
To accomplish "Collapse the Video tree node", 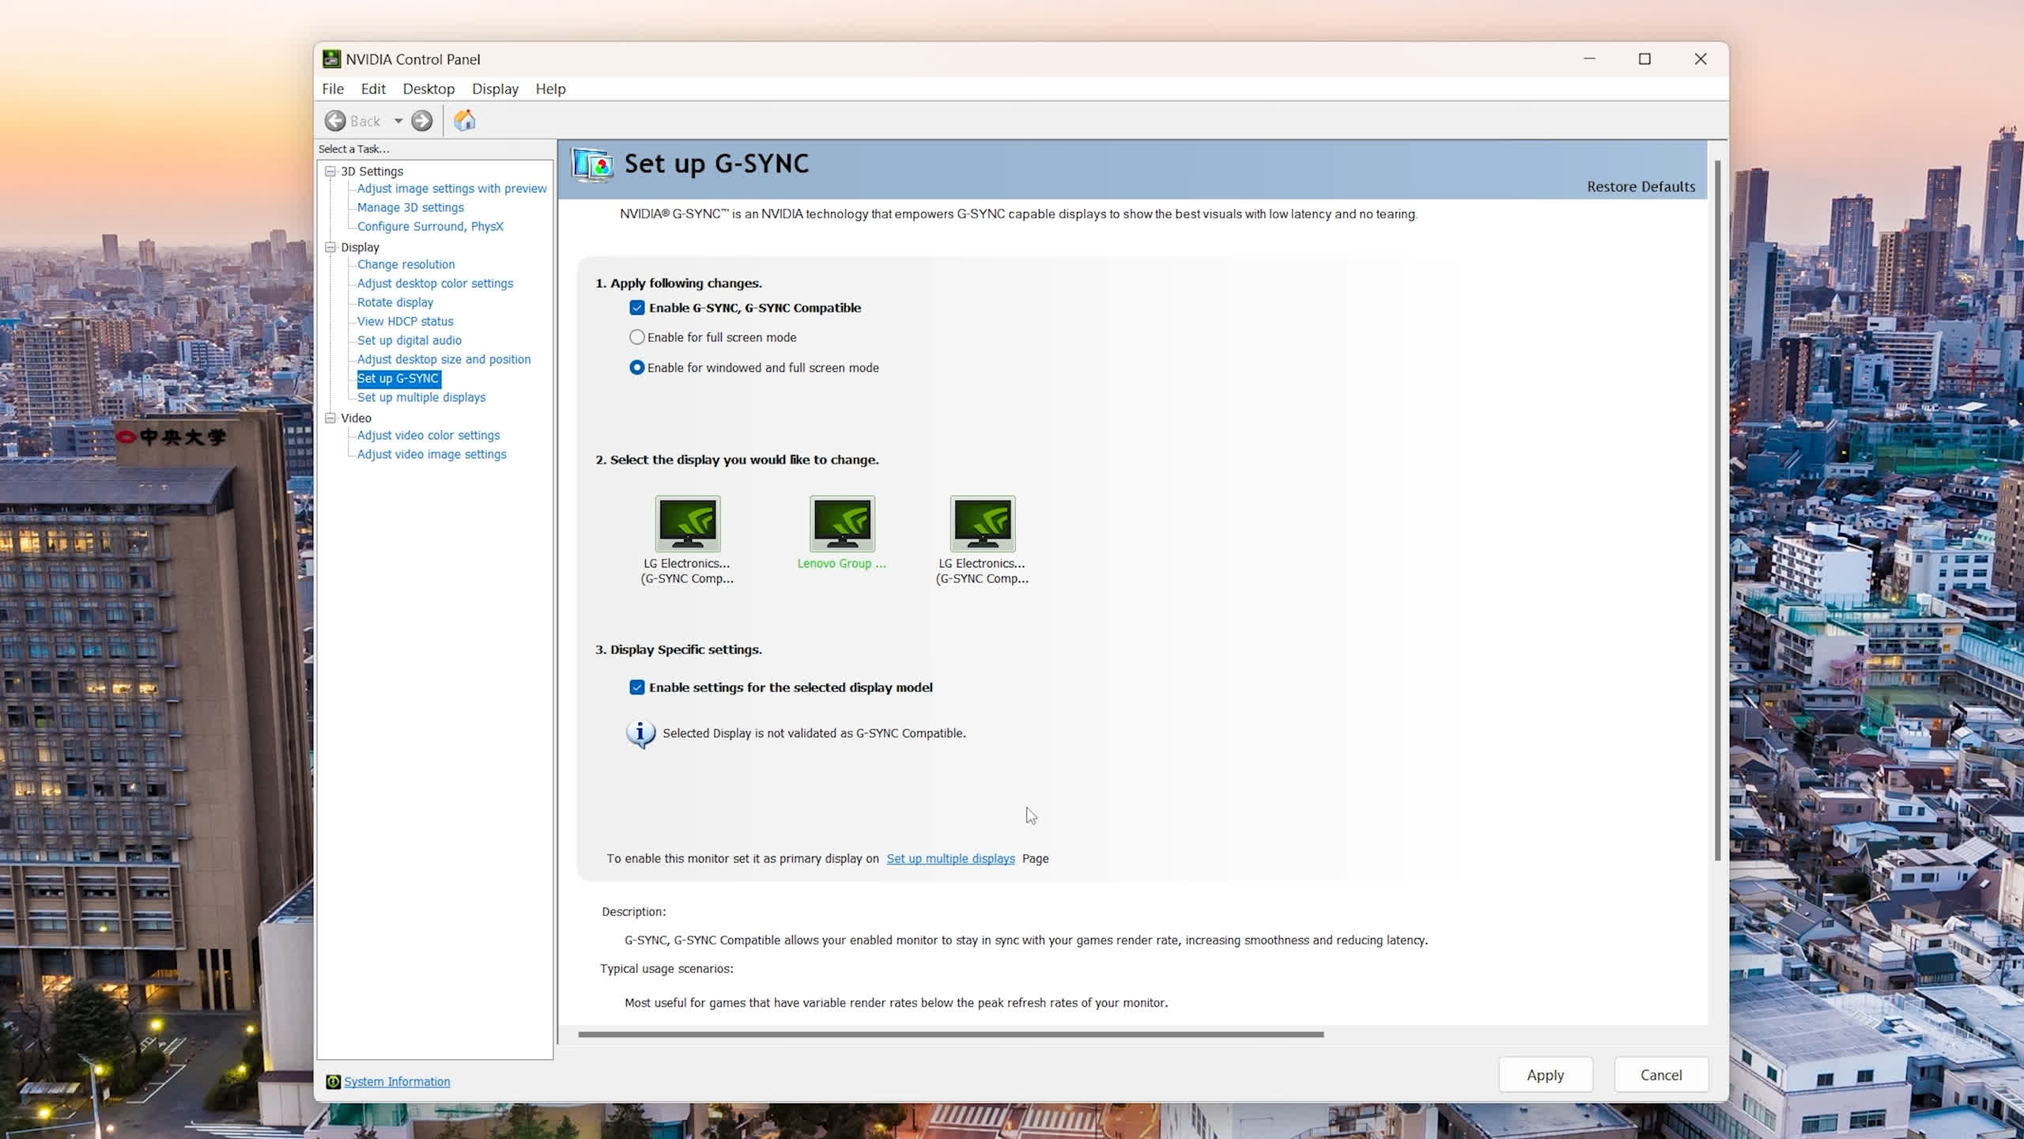I will pos(330,418).
